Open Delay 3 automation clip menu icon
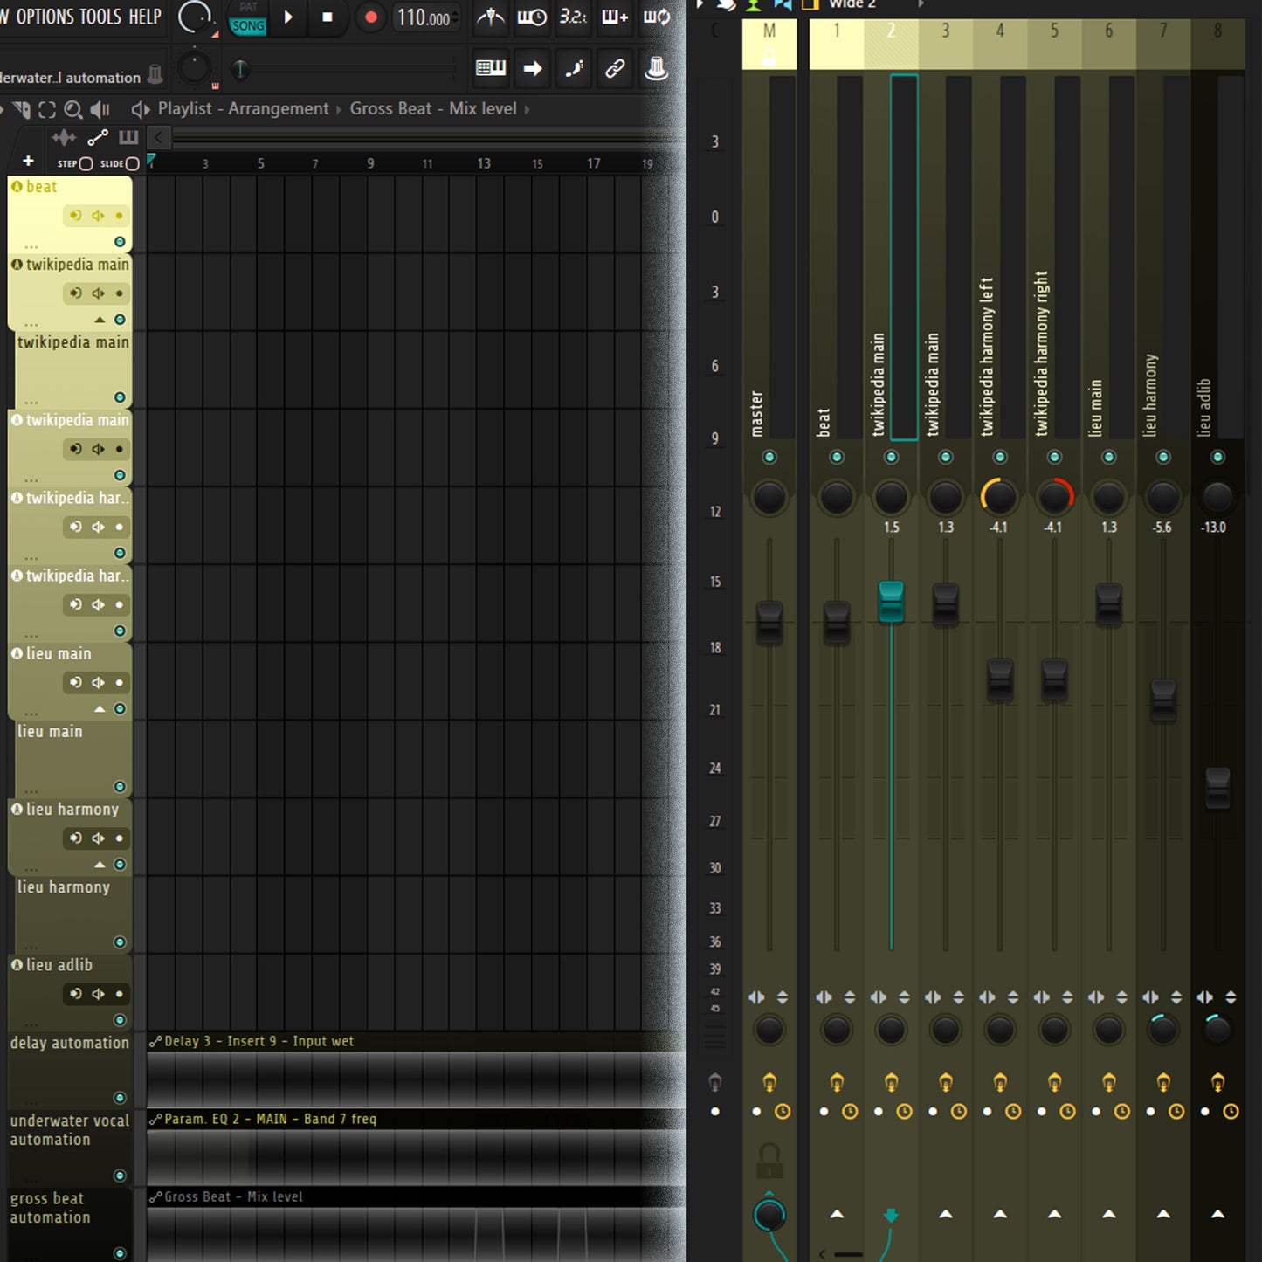This screenshot has width=1262, height=1262. click(155, 1041)
